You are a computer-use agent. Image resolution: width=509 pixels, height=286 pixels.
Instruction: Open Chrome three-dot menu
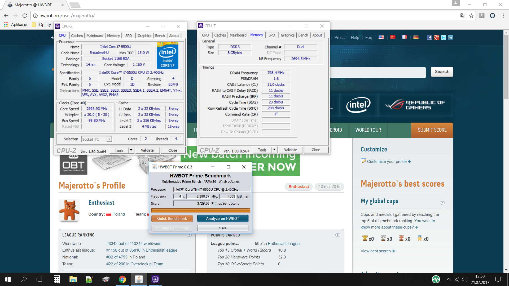(503, 16)
